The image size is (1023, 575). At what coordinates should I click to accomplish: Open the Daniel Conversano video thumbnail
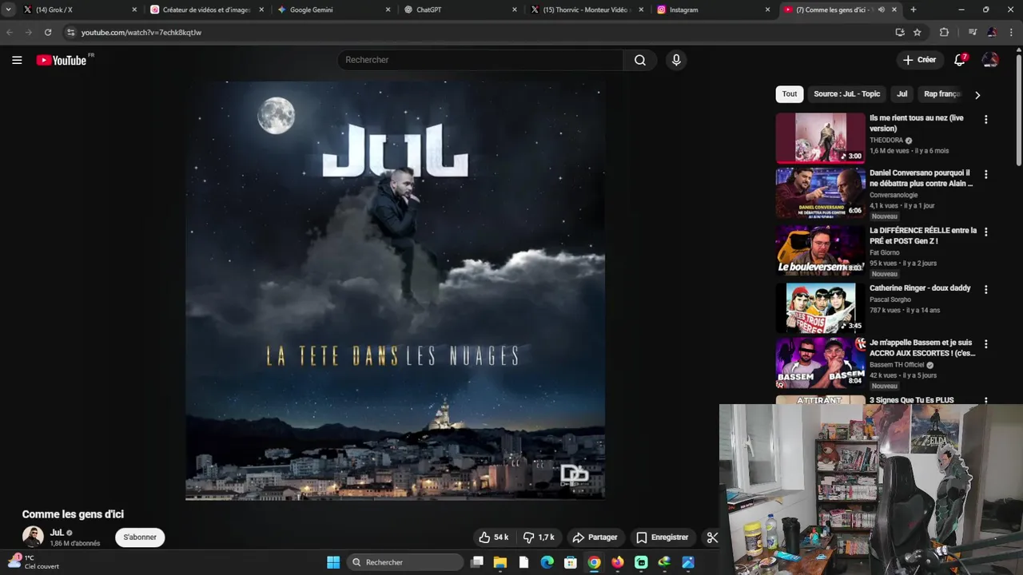[x=820, y=192]
